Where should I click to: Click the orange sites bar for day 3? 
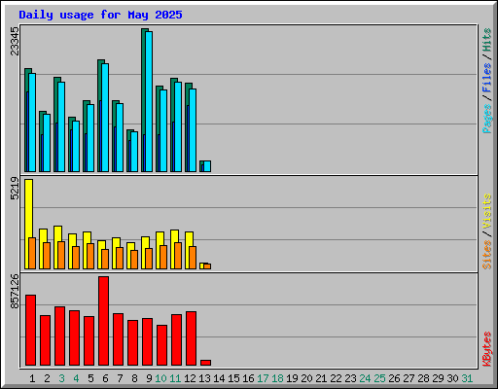coord(61,255)
